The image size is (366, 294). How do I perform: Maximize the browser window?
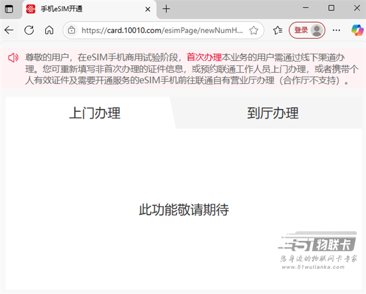pyautogui.click(x=331, y=8)
